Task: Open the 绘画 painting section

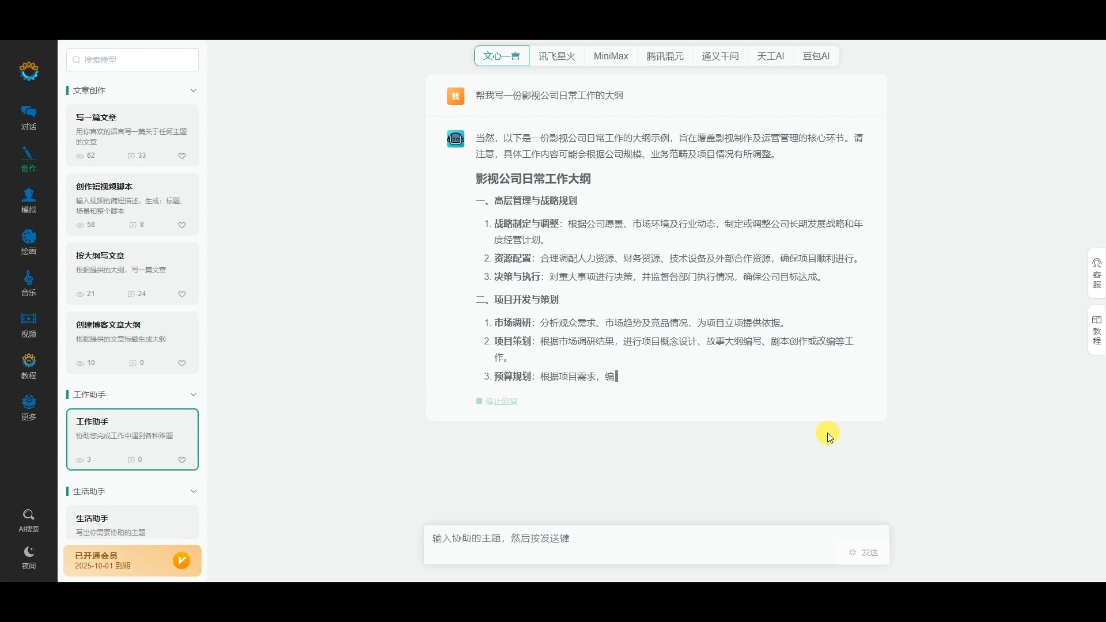Action: pyautogui.click(x=29, y=242)
